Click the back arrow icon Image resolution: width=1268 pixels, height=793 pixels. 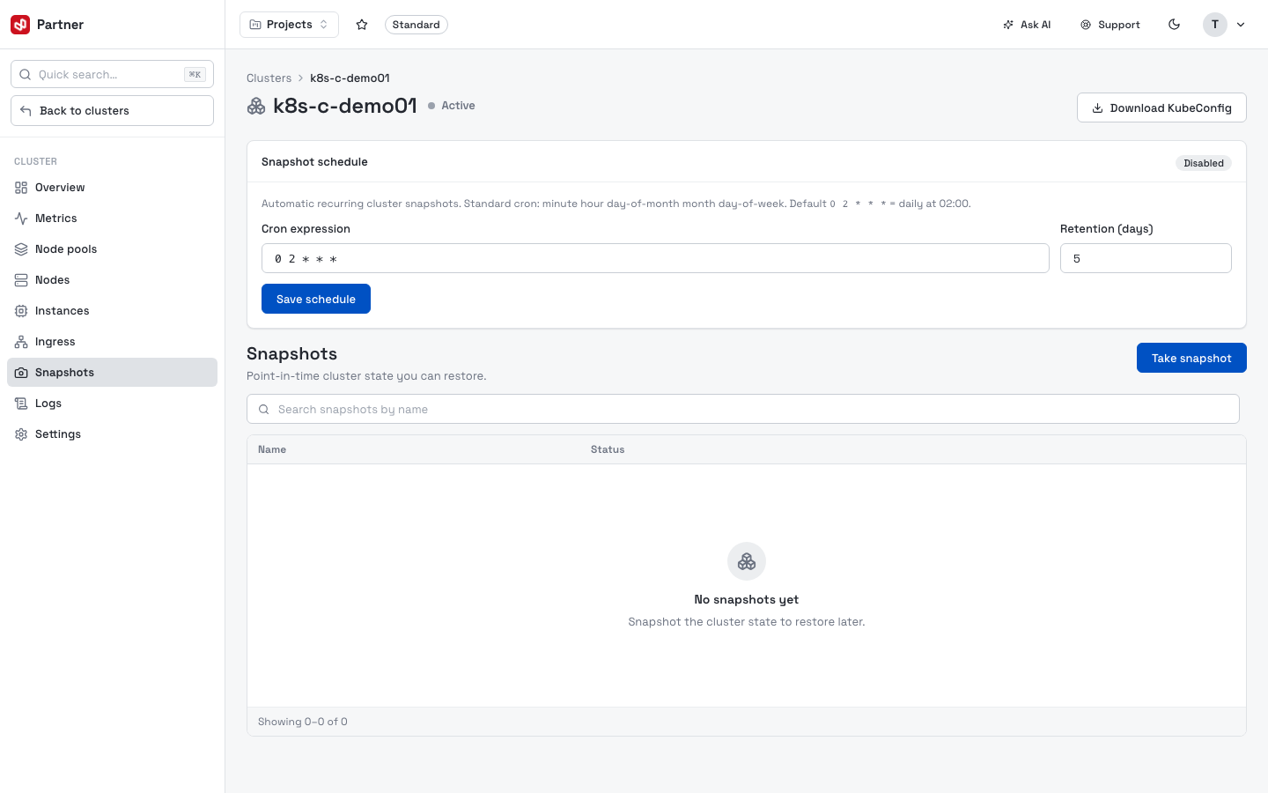26,111
